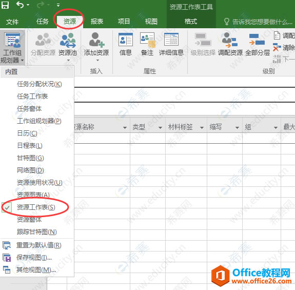Click the Undo arrow icon
This screenshot has width=295, height=290.
(x=20, y=5)
